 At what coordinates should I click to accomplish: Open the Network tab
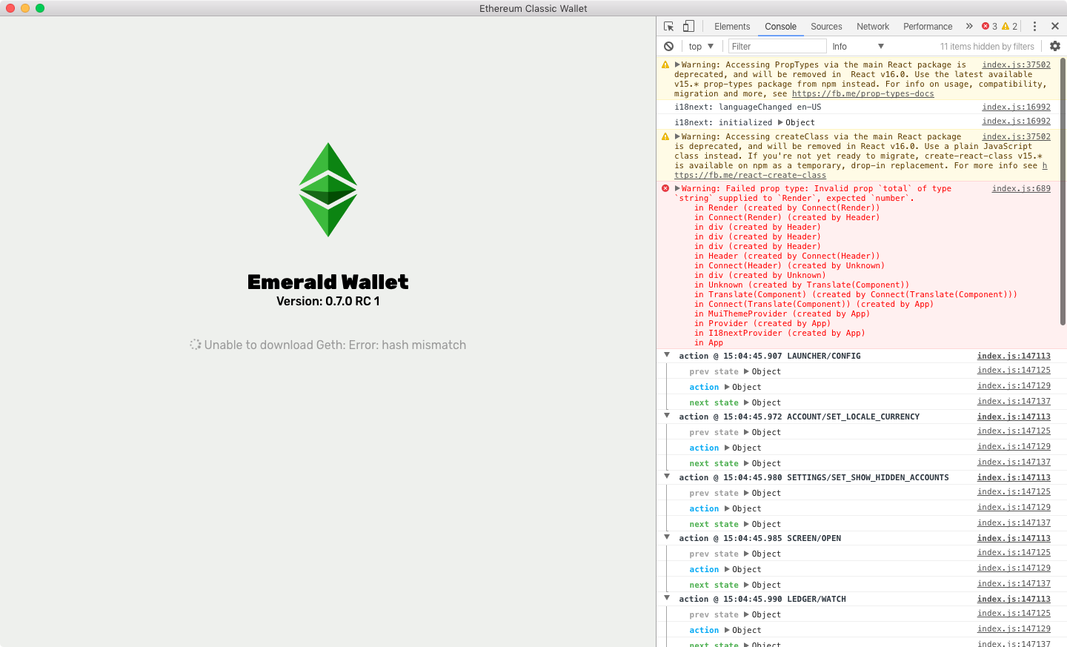[x=873, y=26]
